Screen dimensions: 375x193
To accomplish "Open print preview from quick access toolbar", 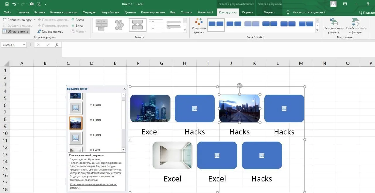I will click(x=39, y=4).
